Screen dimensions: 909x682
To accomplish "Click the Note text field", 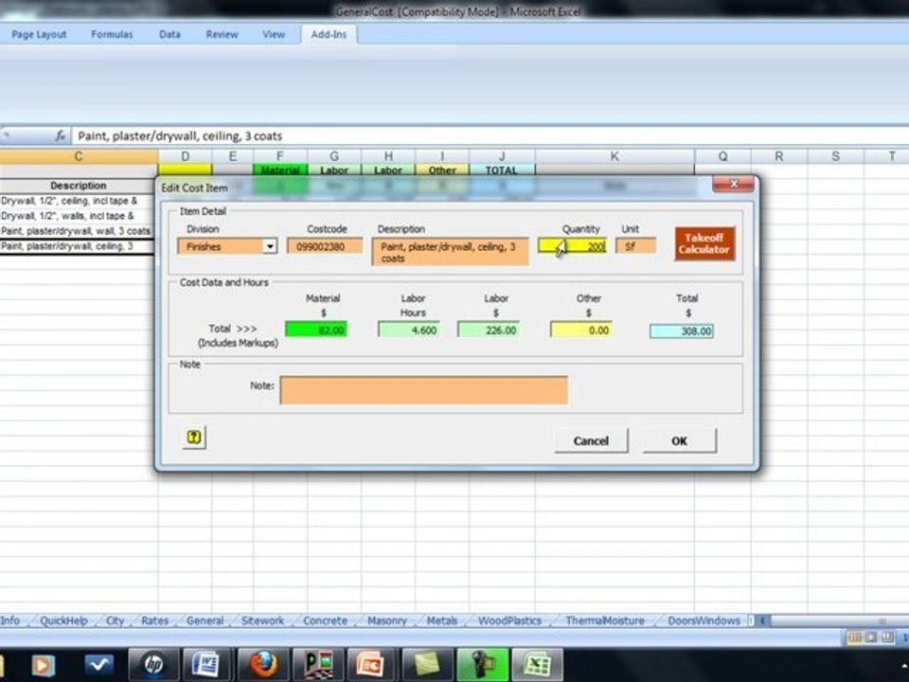I will (x=423, y=389).
